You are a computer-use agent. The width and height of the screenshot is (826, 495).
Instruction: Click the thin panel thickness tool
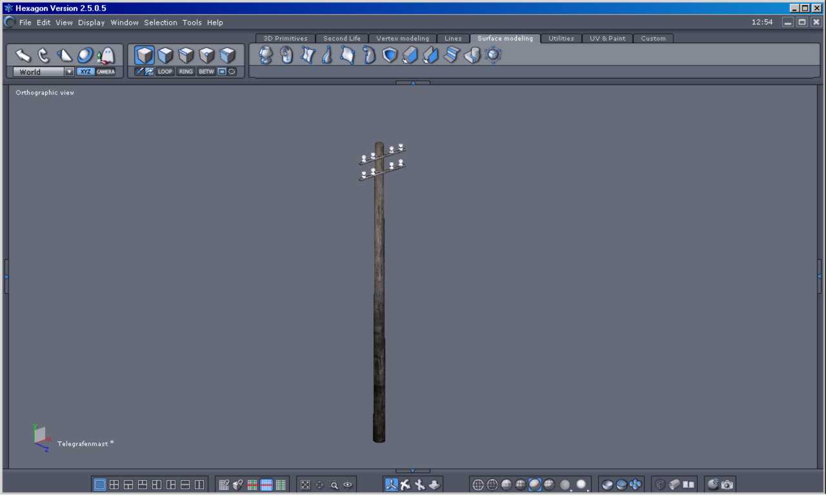click(431, 55)
